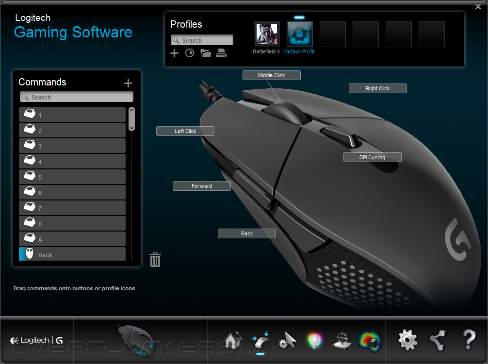
Task: Click inside the Commands search field
Action: tap(77, 97)
